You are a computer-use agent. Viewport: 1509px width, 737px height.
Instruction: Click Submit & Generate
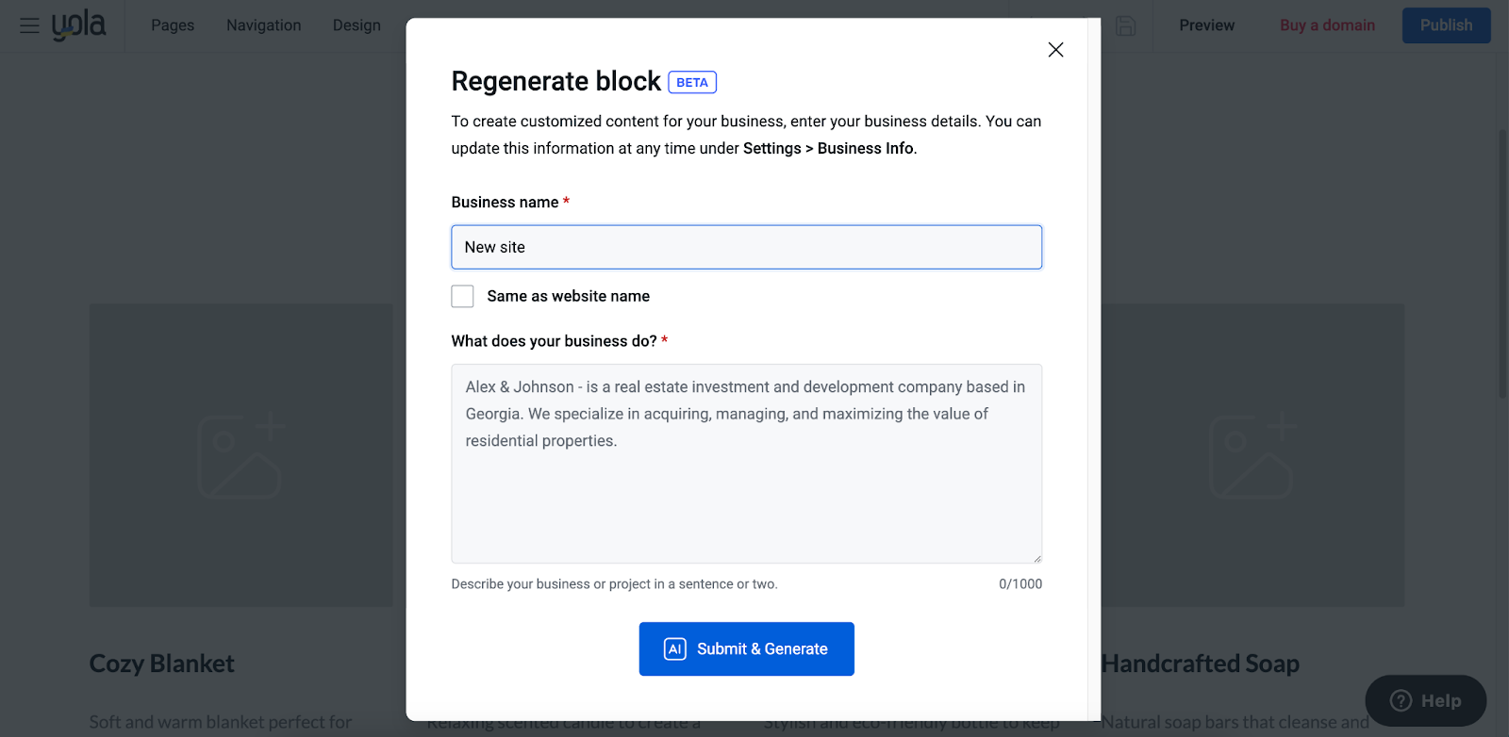(746, 648)
